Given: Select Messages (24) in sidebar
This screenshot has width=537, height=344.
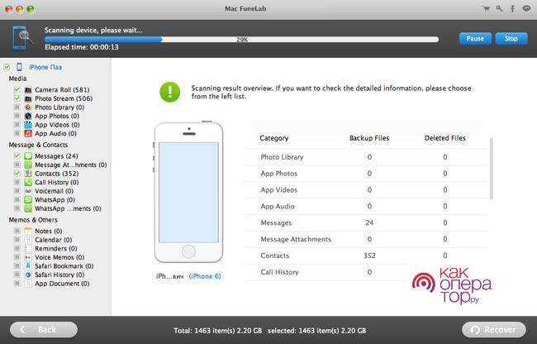Looking at the screenshot, I should 56,156.
